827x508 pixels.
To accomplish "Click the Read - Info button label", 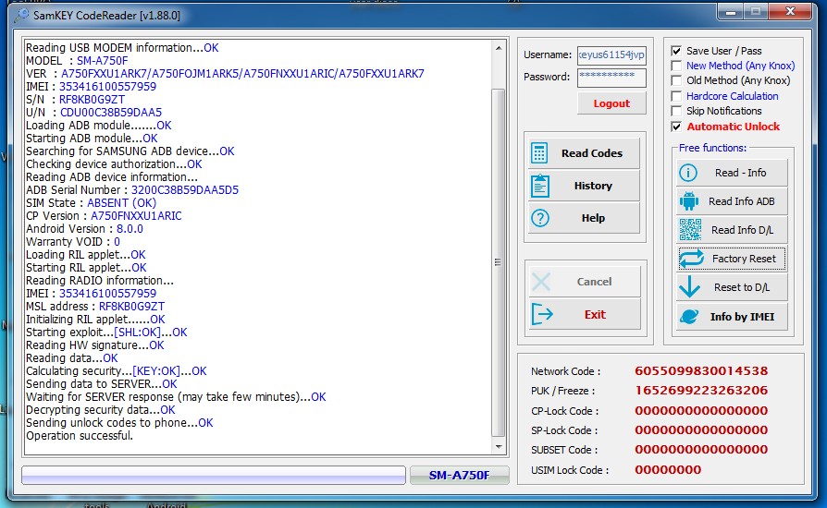I will [x=740, y=173].
